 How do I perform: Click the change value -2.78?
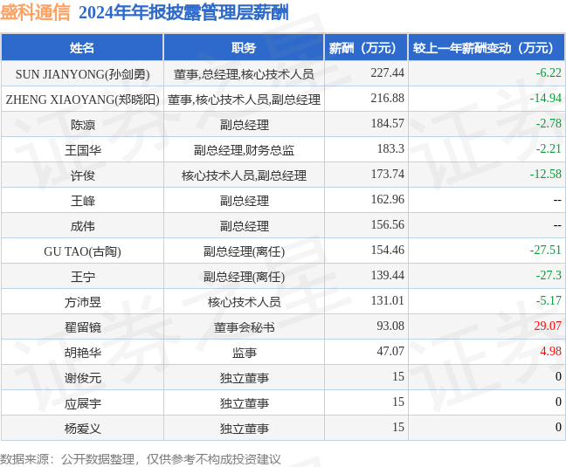(549, 123)
